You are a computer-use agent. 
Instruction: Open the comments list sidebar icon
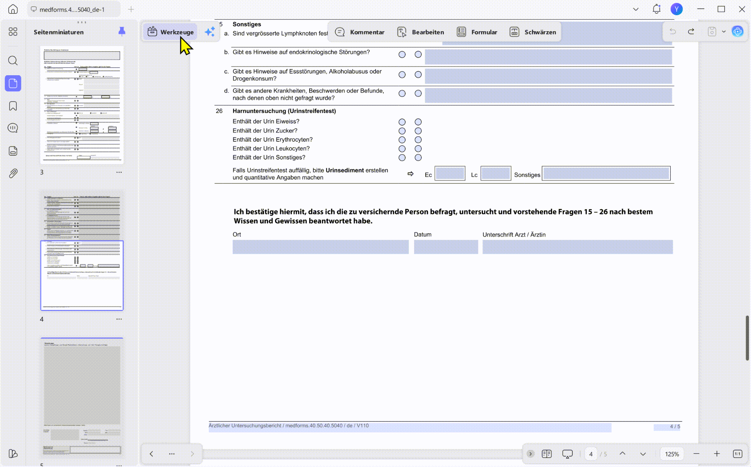tap(13, 128)
